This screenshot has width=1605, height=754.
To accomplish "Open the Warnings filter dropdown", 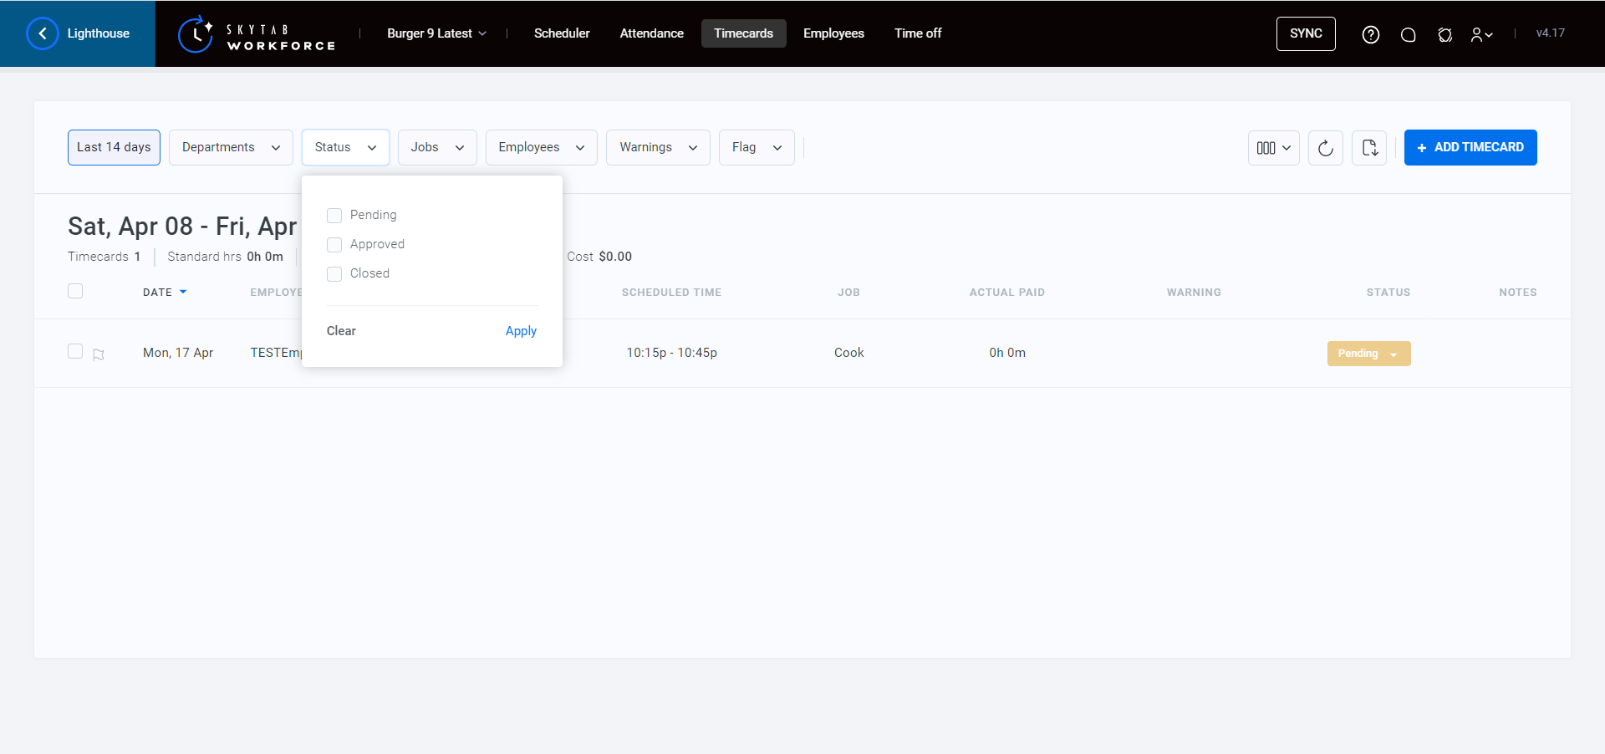I will [657, 147].
